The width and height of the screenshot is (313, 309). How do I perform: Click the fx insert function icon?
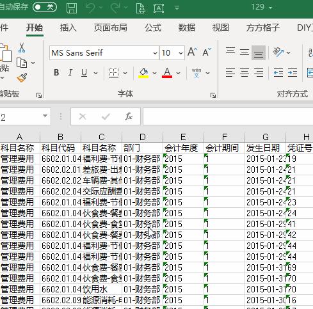(x=129, y=116)
